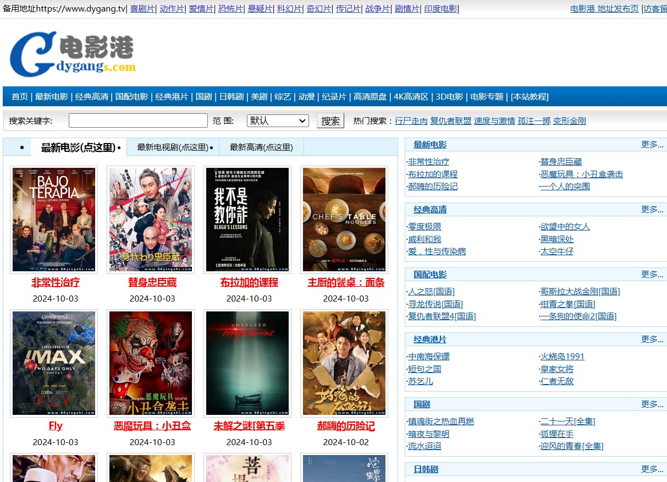Open 一个人的突围 in the 最新电影 list
667x482 pixels.
pyautogui.click(x=565, y=187)
